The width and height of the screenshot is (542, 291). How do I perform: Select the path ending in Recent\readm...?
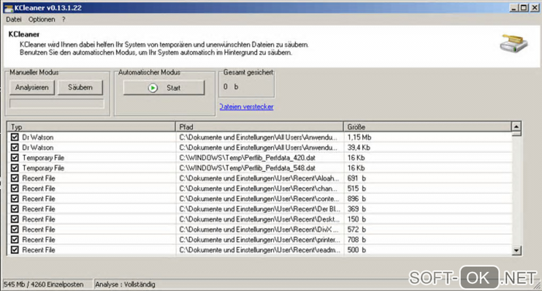[x=260, y=250]
